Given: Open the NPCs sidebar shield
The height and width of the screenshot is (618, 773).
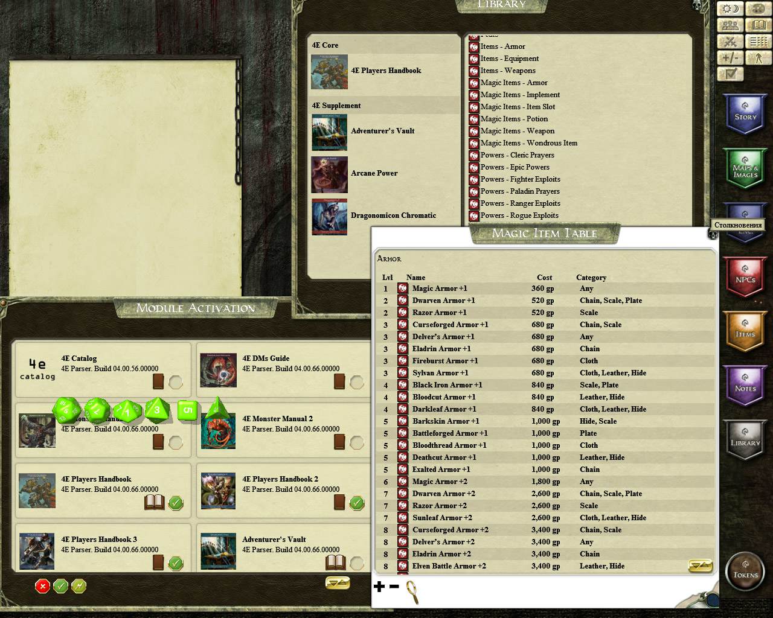Looking at the screenshot, I should point(745,279).
